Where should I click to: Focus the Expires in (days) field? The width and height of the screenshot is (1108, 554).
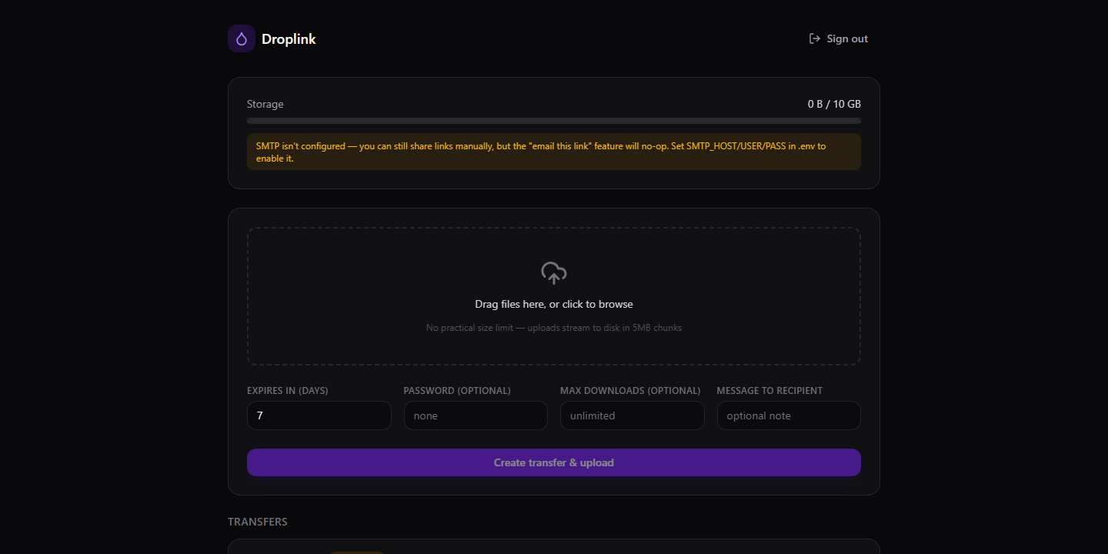coord(319,415)
